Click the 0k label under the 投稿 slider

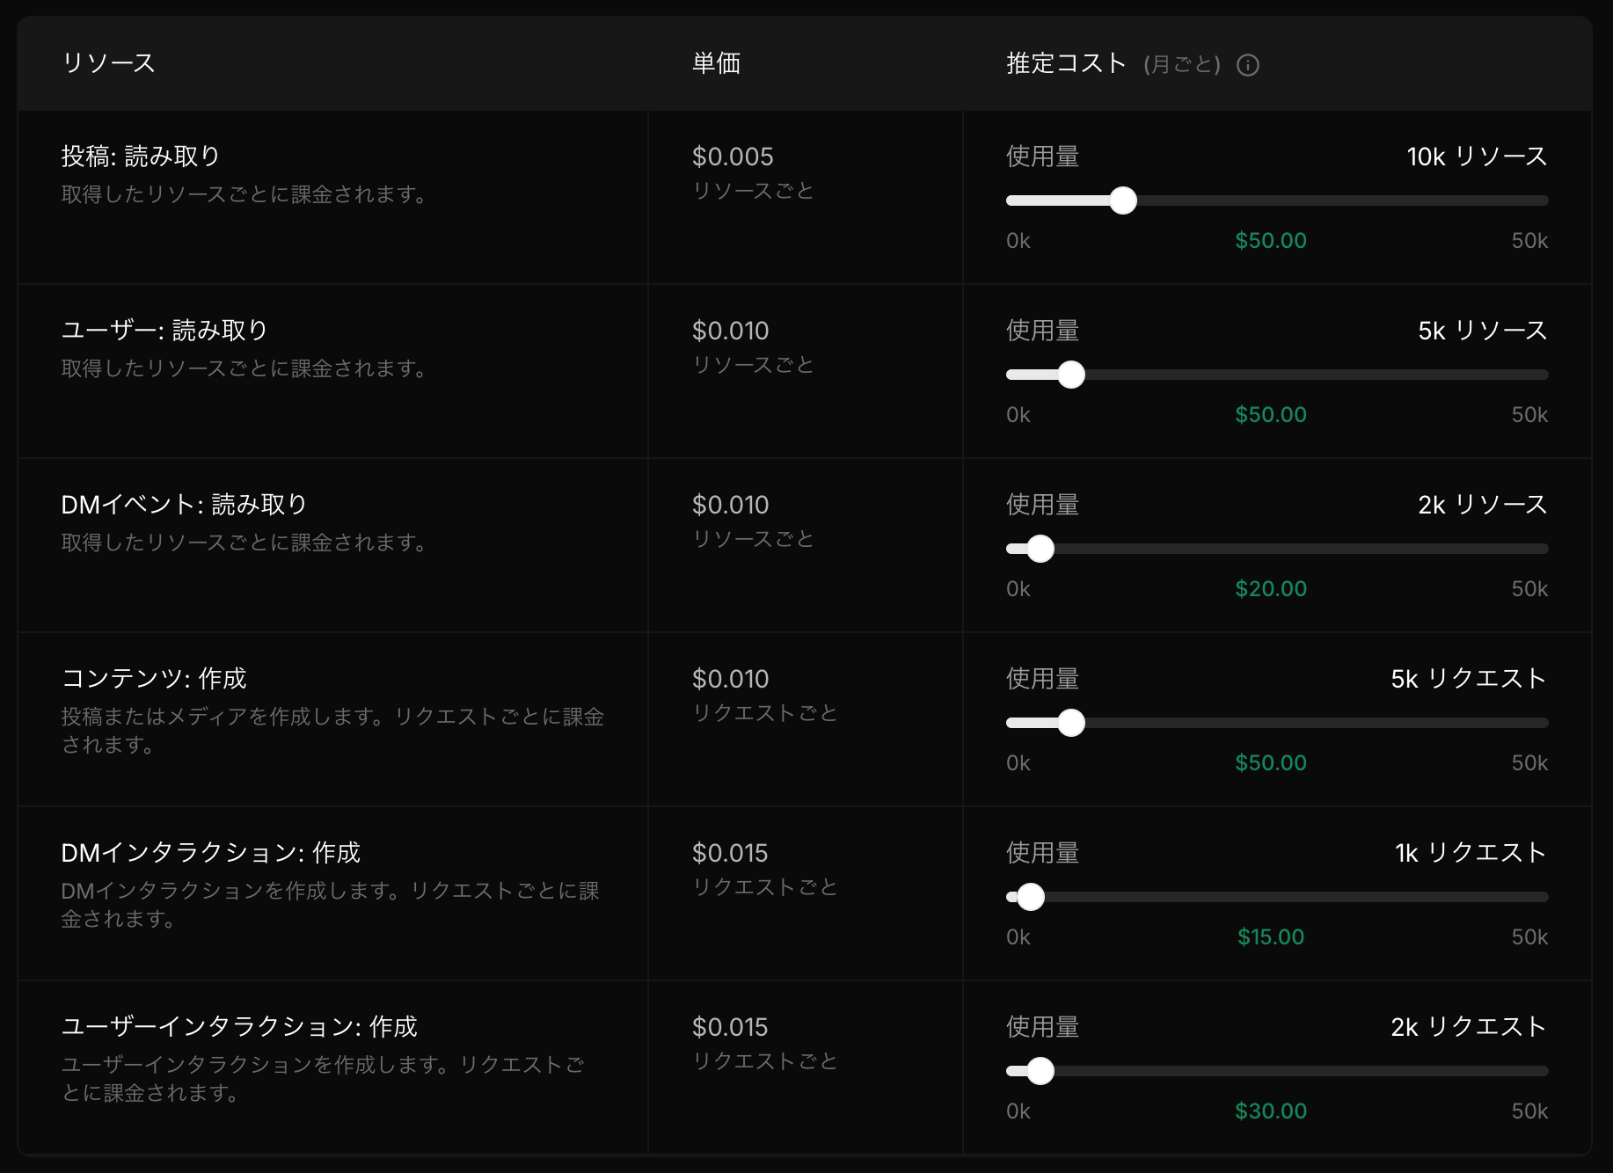[x=1018, y=239]
